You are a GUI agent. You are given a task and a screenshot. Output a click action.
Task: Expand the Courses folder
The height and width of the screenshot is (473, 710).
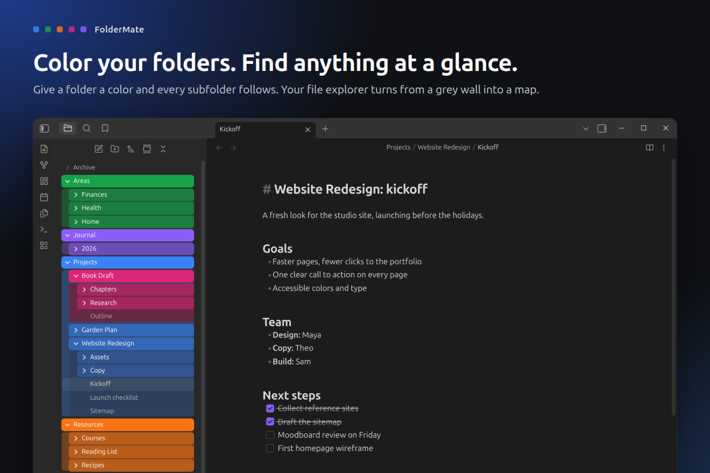(x=131, y=438)
